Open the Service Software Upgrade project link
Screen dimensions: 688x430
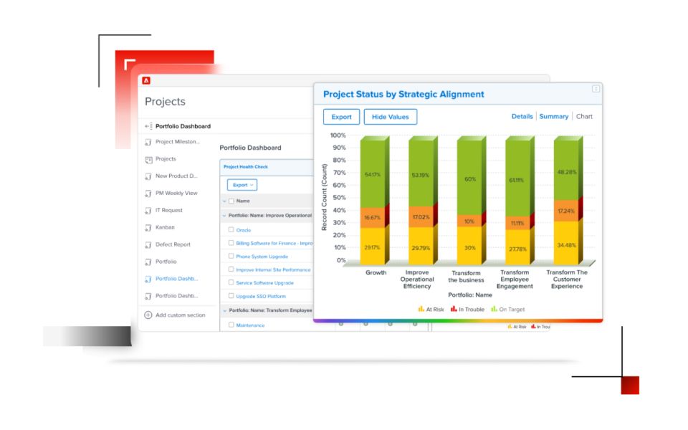[x=264, y=283]
